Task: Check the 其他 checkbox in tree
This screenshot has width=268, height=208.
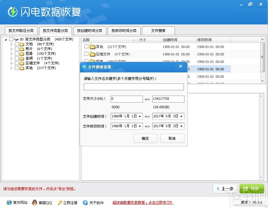Action: coord(17,68)
